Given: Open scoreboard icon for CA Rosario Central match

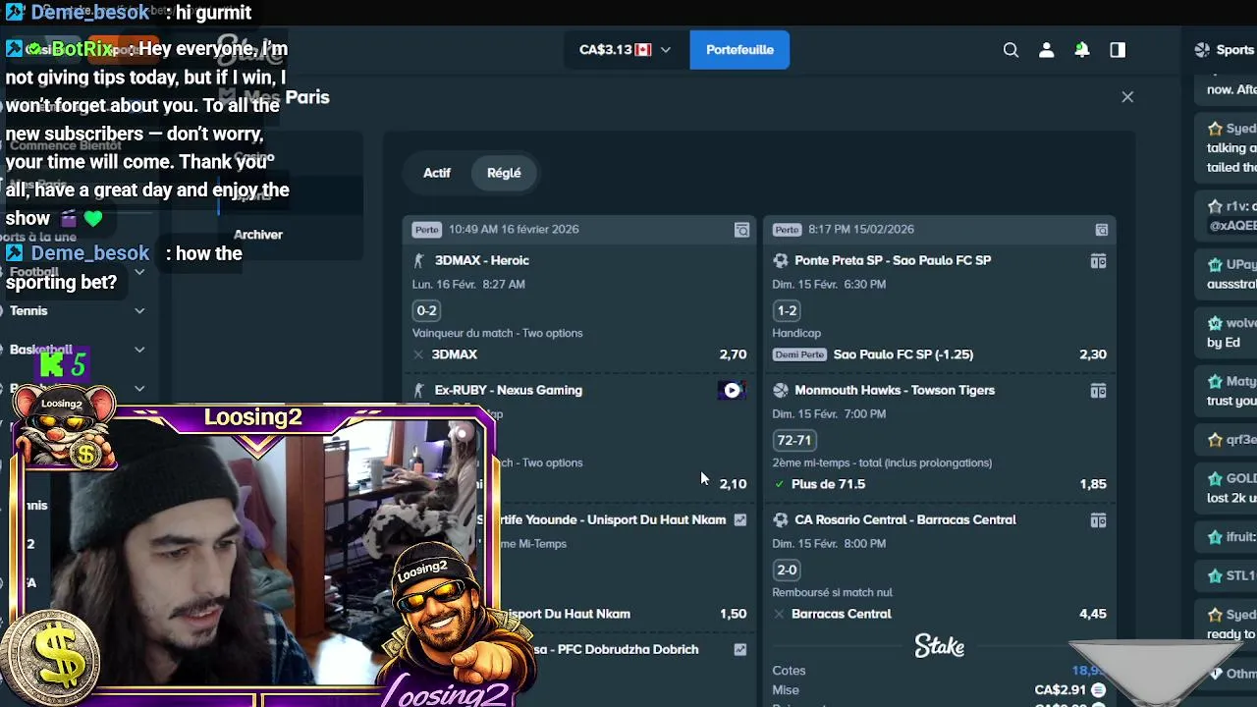Looking at the screenshot, I should tap(1098, 520).
